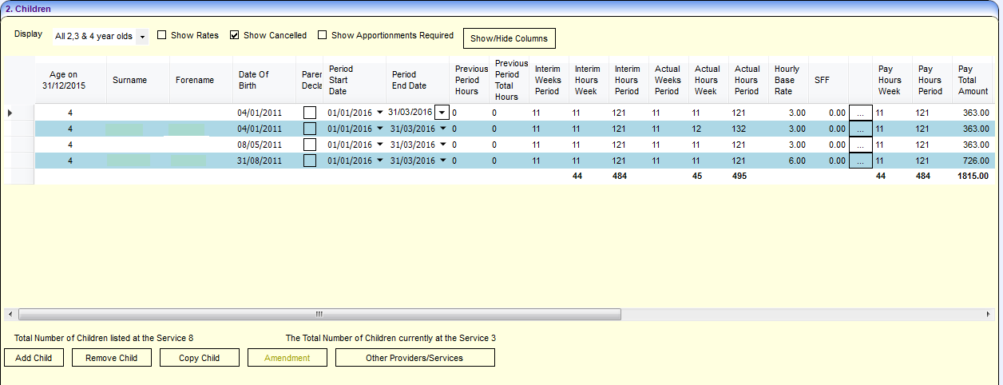This screenshot has height=385, width=1003.
Task: Tick Parent Declaration checkbox in second row
Action: 310,129
